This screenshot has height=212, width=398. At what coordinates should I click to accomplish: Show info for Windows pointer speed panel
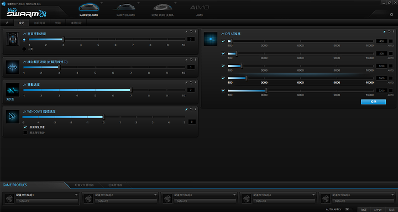click(x=195, y=109)
